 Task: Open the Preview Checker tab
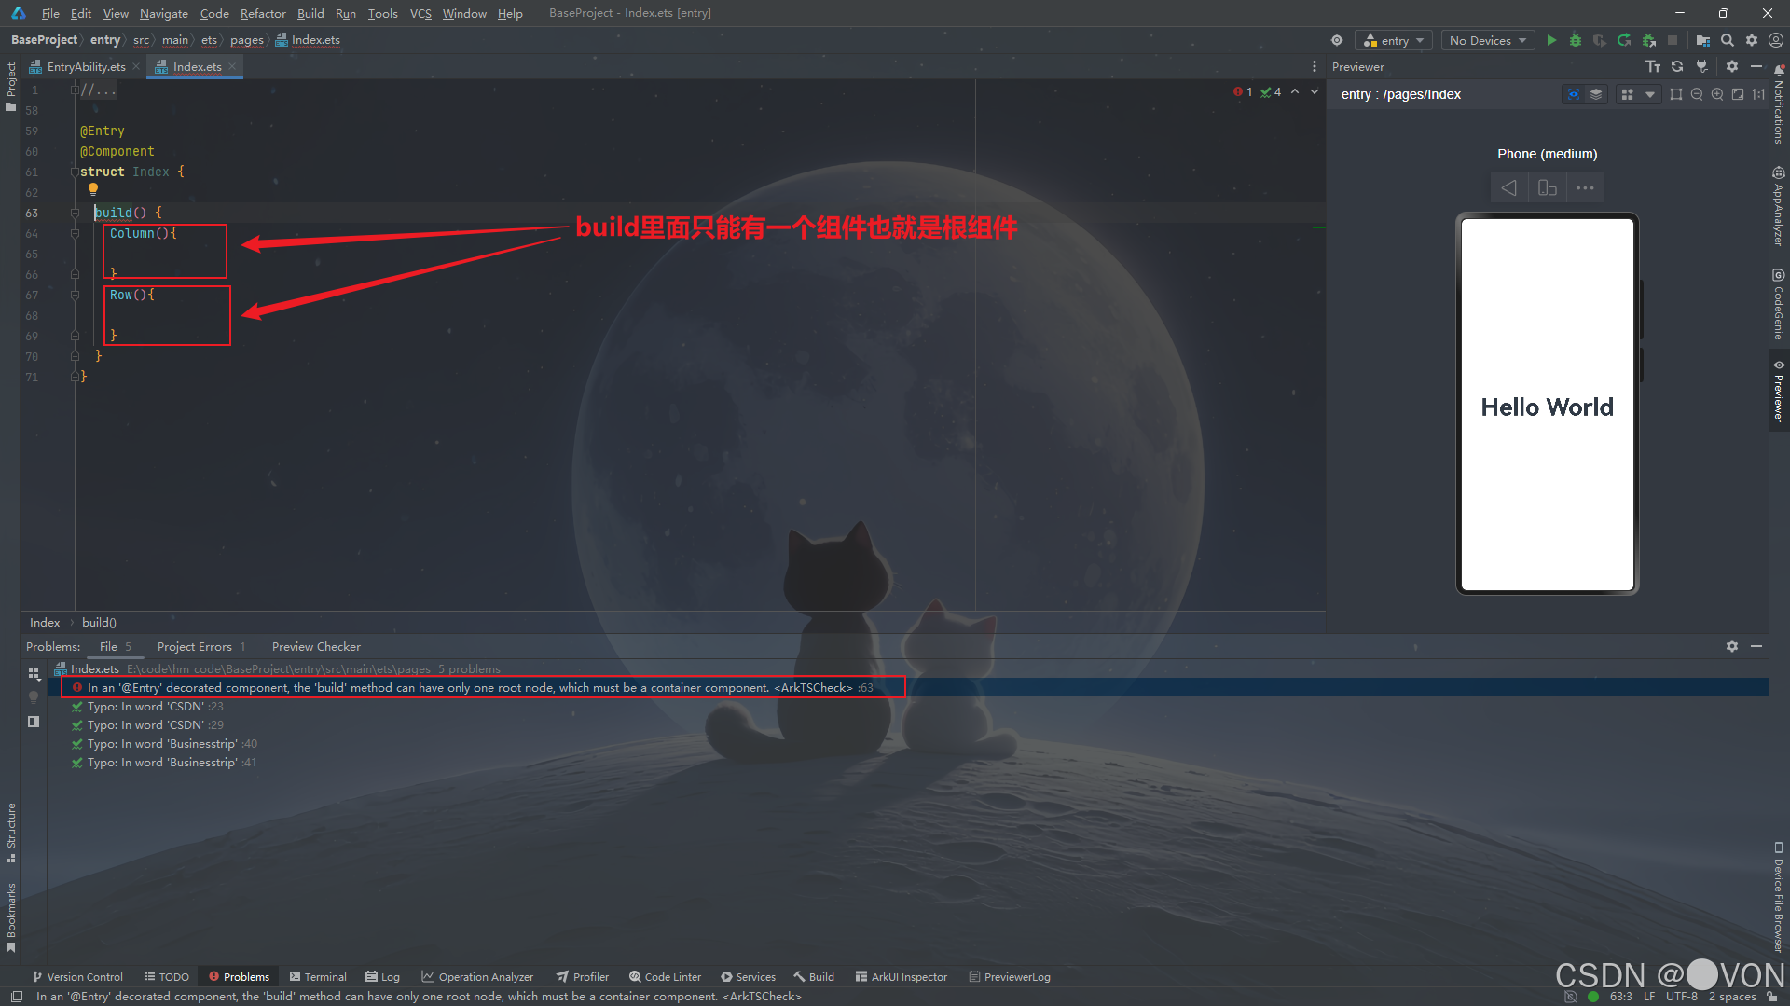pyautogui.click(x=316, y=646)
